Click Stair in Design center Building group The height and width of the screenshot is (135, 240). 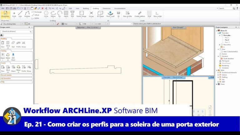(x=13, y=44)
